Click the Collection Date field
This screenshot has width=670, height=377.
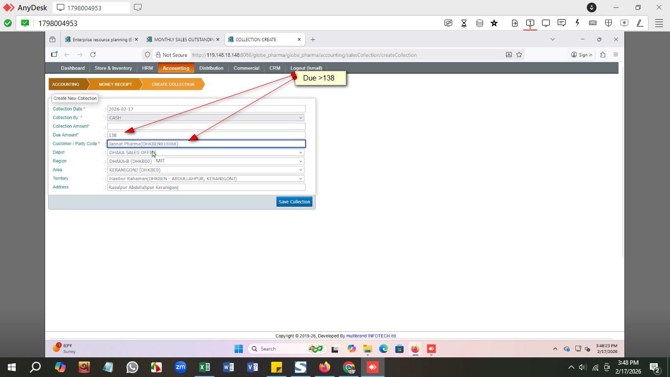pyautogui.click(x=206, y=109)
